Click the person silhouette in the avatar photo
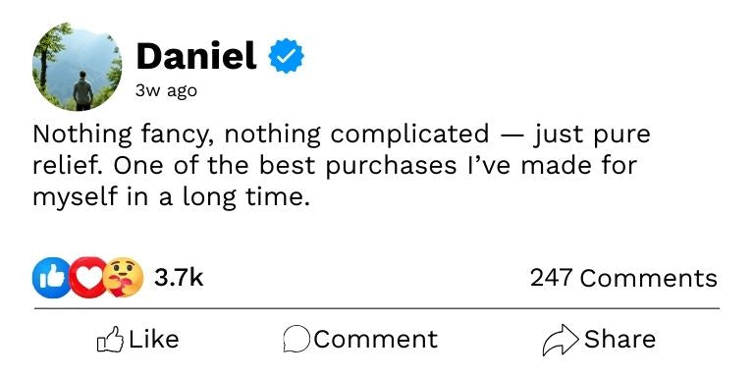Screen dimensions: 754x377 (83, 91)
